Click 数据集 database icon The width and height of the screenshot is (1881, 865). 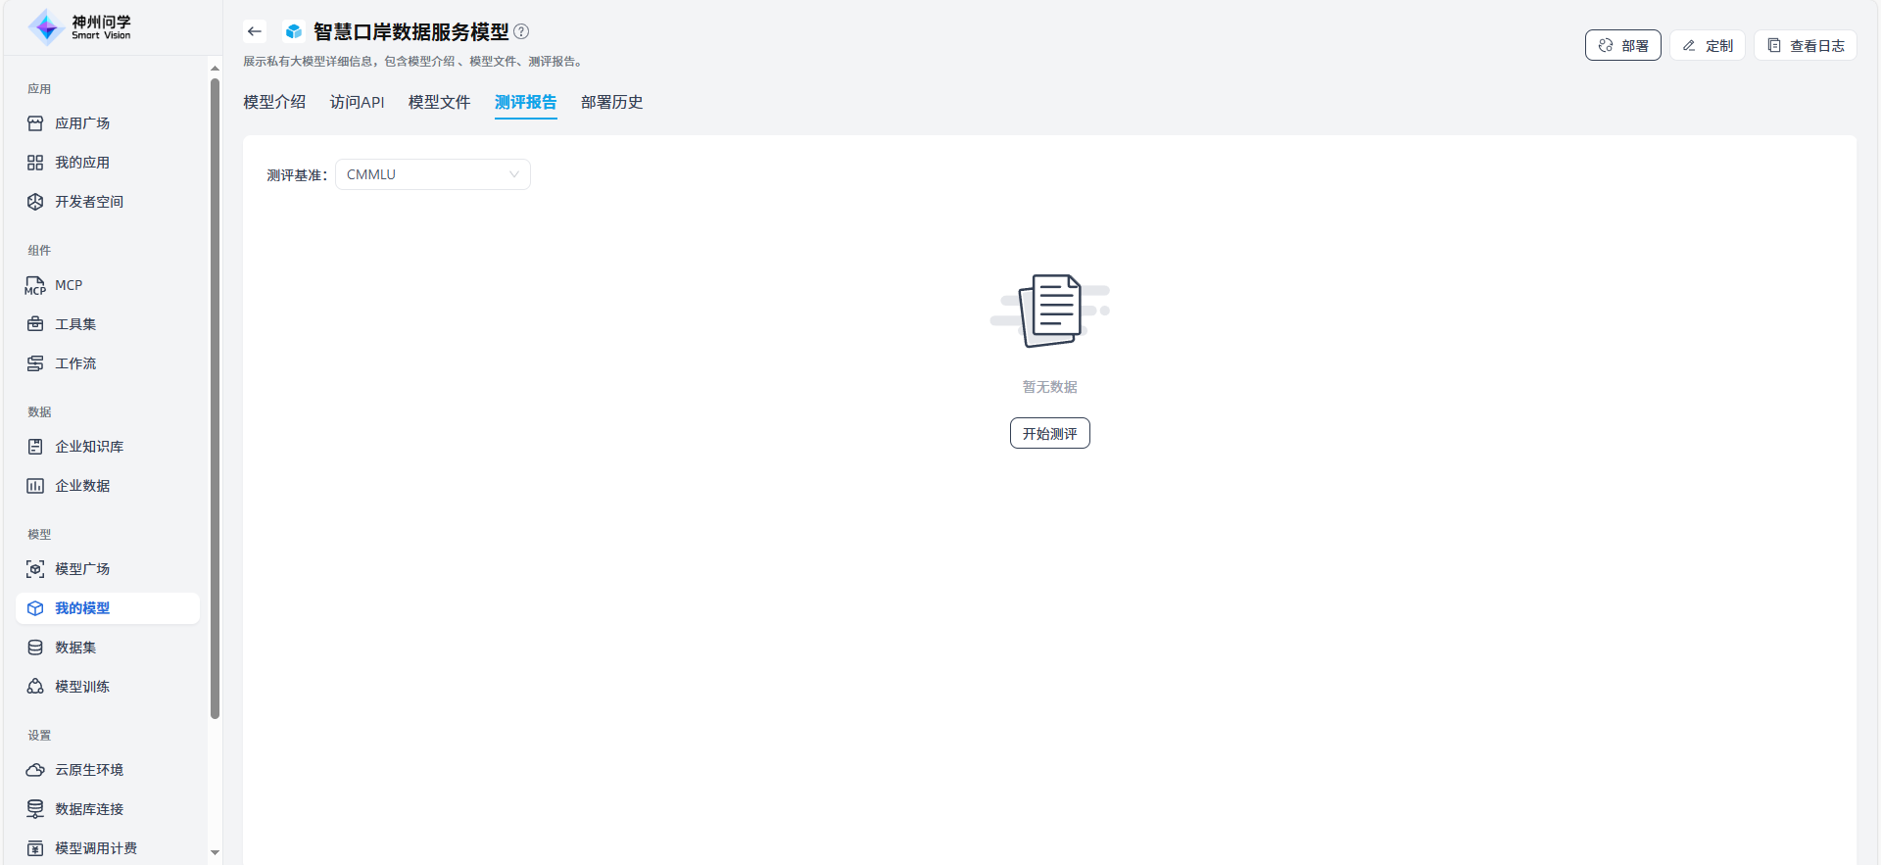click(35, 648)
